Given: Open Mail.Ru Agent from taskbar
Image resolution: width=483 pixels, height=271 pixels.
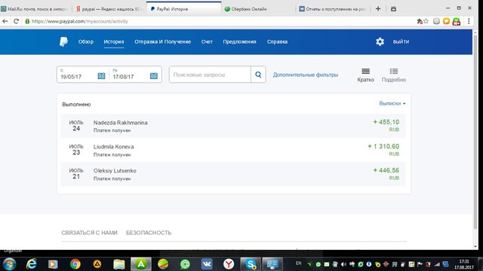Looking at the screenshot, I should point(185,264).
